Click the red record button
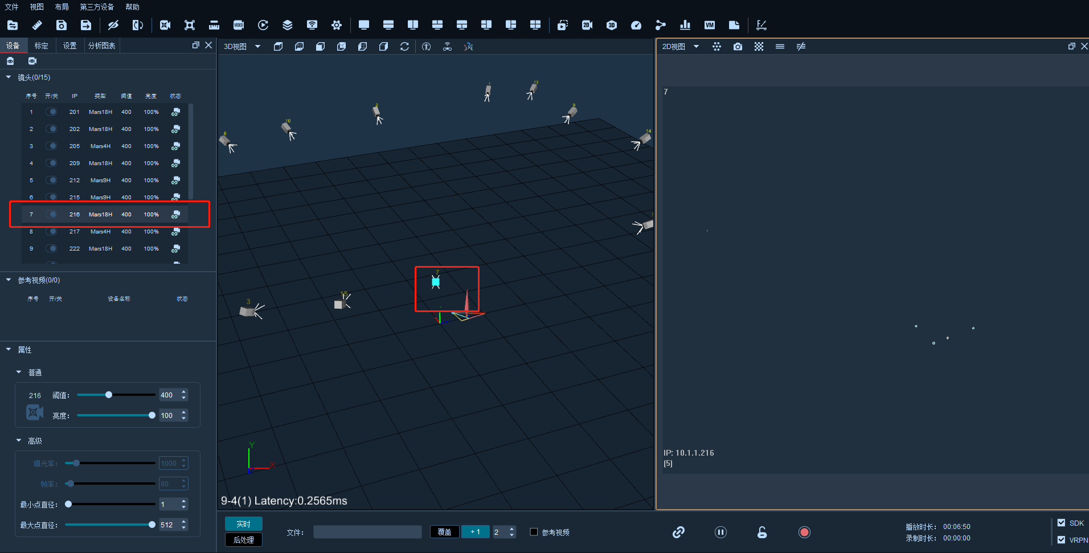 point(804,532)
